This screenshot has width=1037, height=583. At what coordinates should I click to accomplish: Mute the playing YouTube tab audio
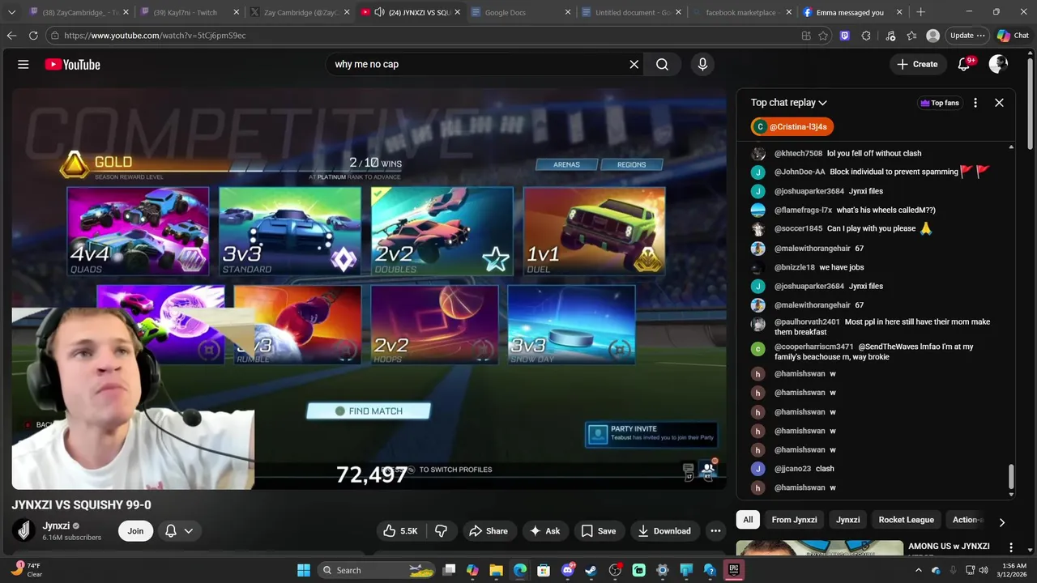pos(379,12)
